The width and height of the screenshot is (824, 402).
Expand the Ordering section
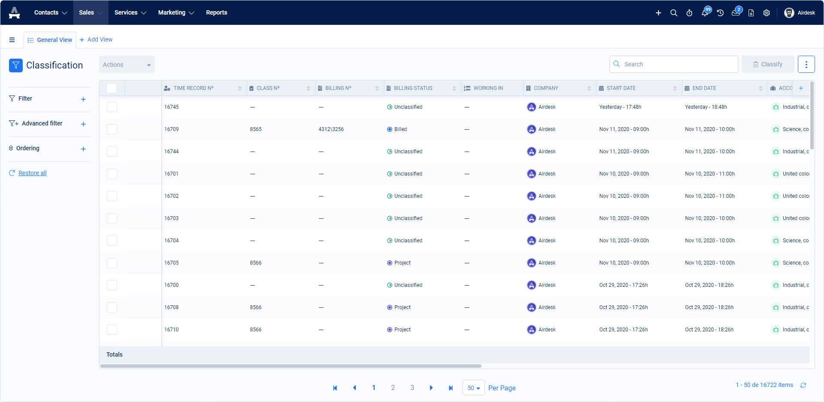point(83,149)
